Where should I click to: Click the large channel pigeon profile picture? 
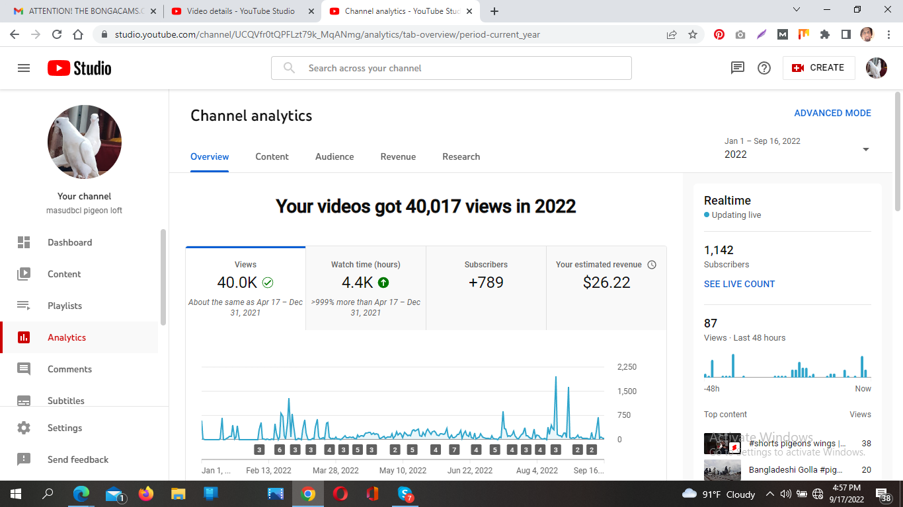[x=85, y=142]
